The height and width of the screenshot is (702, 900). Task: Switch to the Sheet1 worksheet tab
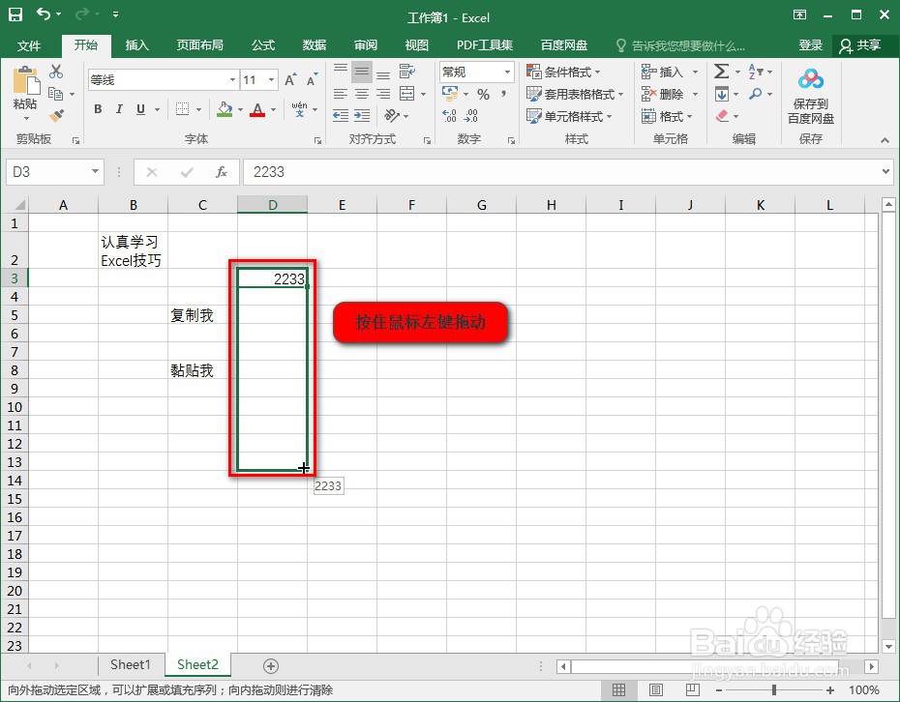click(x=131, y=665)
